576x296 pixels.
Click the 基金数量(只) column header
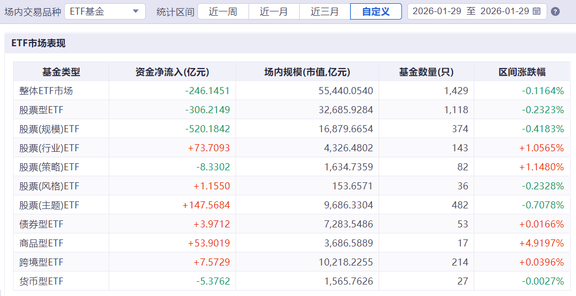point(426,72)
